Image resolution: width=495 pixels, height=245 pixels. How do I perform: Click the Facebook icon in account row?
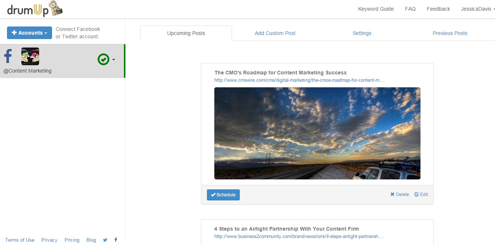click(8, 56)
